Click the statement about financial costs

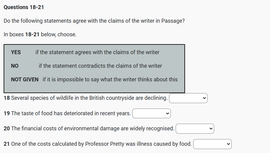[93, 129]
